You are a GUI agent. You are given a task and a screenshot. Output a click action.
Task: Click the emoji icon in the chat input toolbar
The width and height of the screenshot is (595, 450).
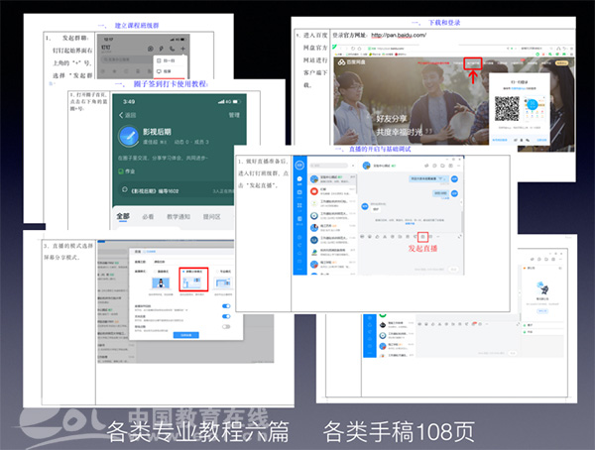click(370, 236)
